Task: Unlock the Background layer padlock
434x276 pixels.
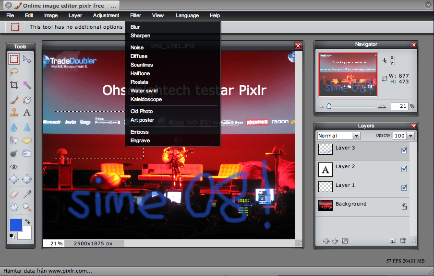Action: (404, 206)
